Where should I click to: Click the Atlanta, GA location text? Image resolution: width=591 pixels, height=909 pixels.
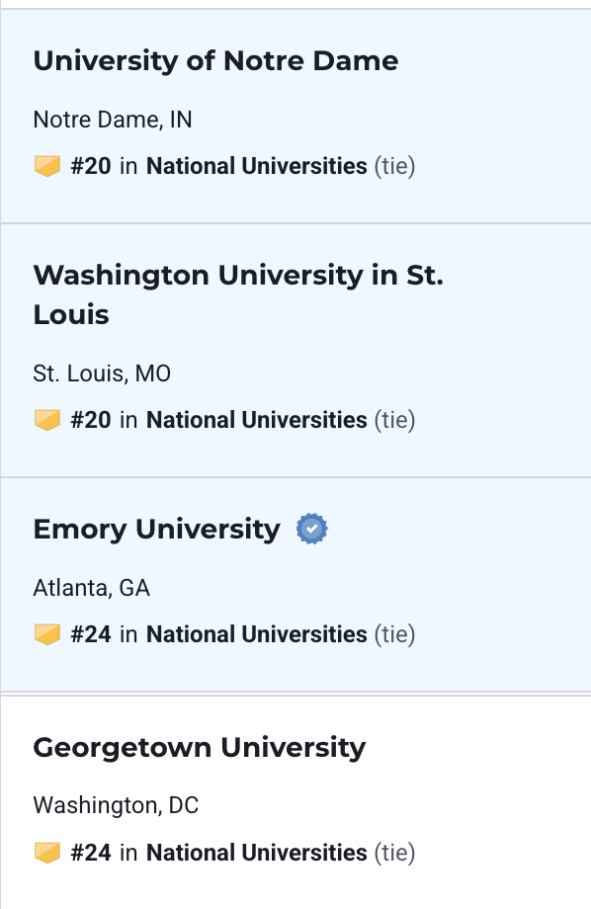coord(92,589)
